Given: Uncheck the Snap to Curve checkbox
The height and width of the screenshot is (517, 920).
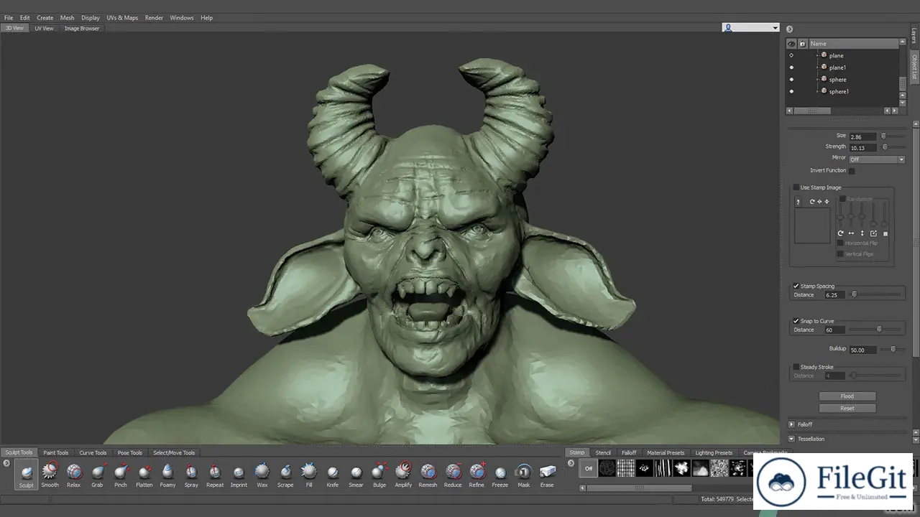Looking at the screenshot, I should coord(796,321).
